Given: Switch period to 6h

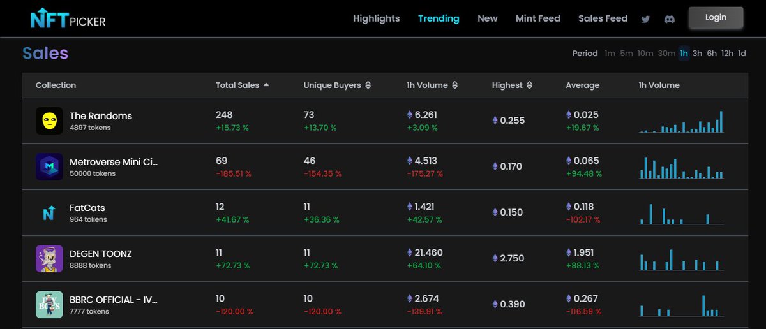Looking at the screenshot, I should [x=712, y=54].
